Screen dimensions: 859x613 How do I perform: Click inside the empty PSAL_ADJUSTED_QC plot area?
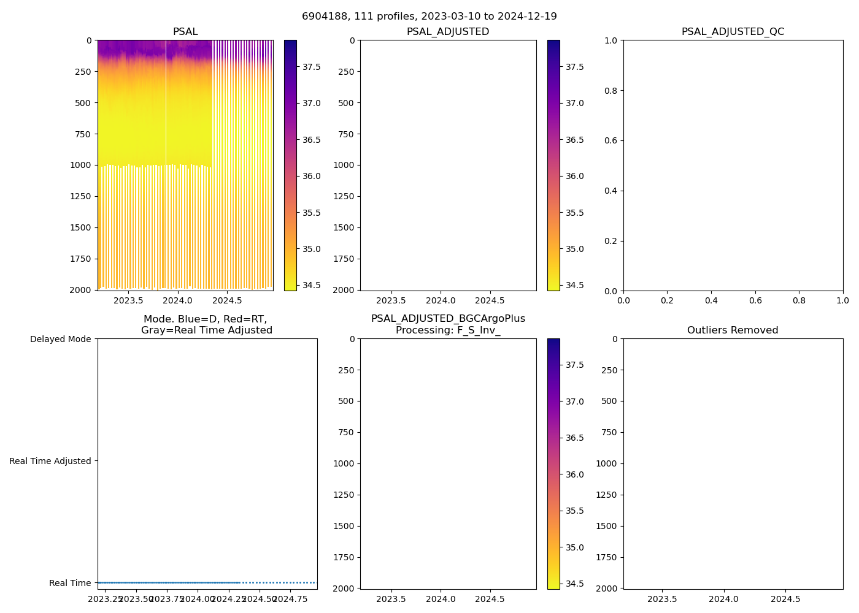pos(733,166)
